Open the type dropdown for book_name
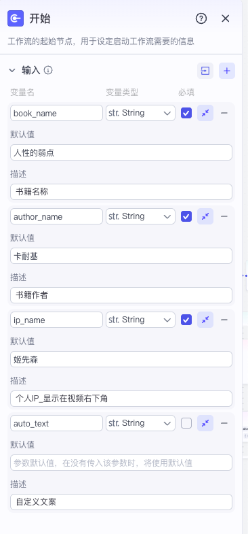Screen dimensions: 248x534 [x=140, y=113]
